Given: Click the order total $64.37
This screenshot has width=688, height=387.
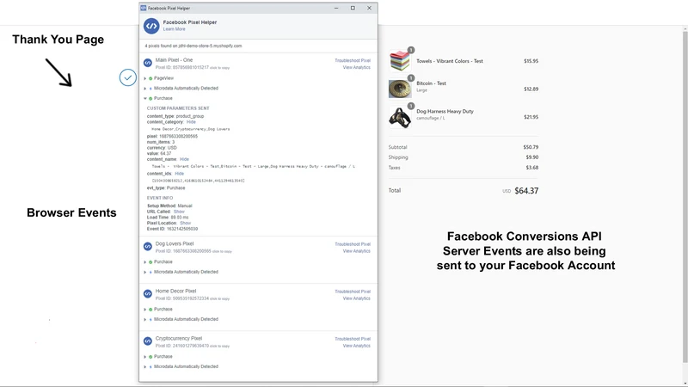Looking at the screenshot, I should click(x=526, y=191).
